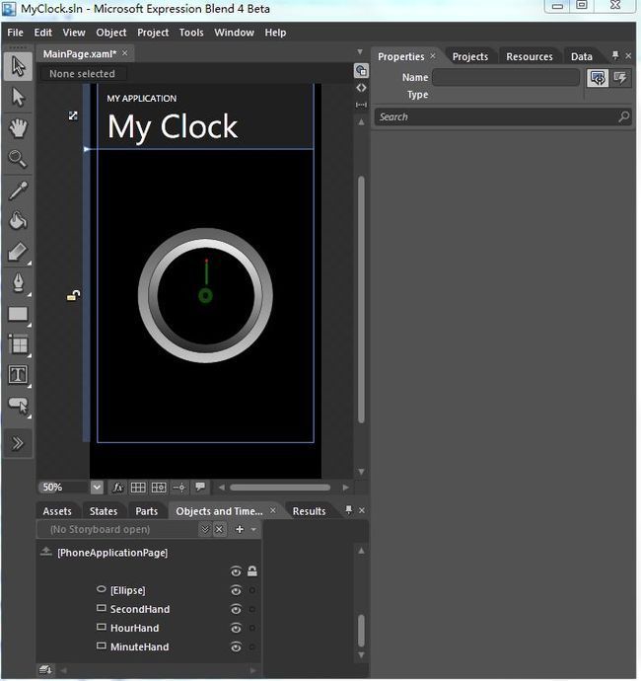The height and width of the screenshot is (681, 641).
Task: Select the Grid layout panel tool
Action: [x=18, y=344]
